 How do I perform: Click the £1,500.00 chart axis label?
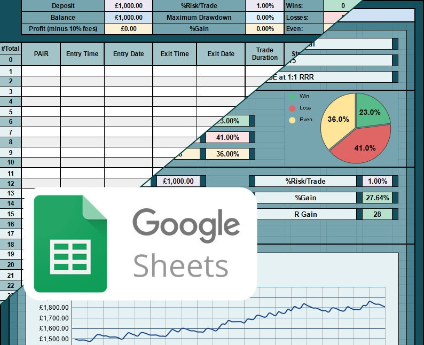click(x=54, y=339)
